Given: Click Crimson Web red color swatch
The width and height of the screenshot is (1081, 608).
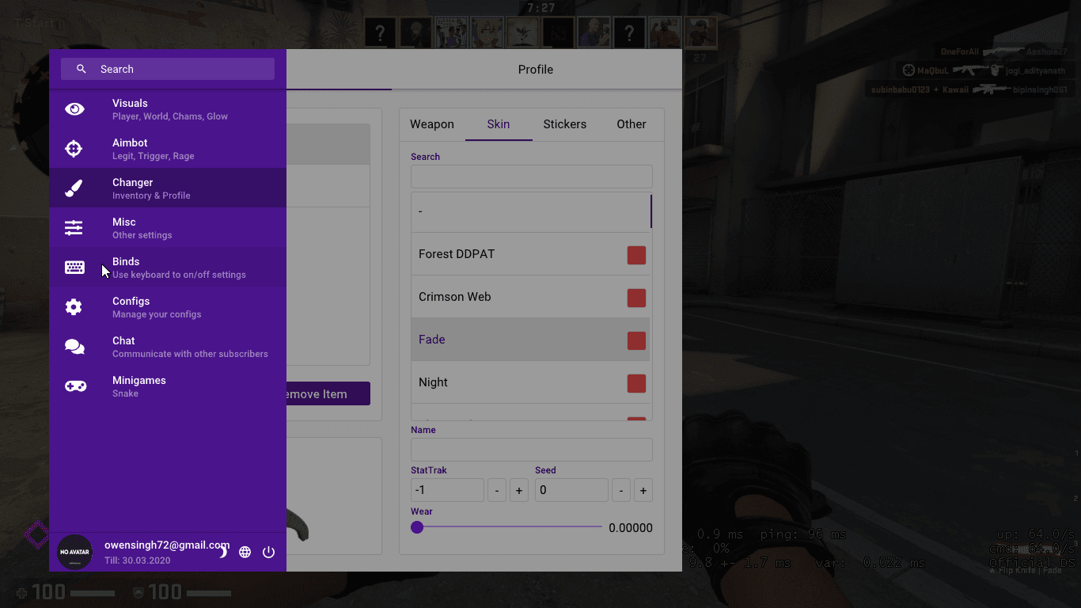Looking at the screenshot, I should tap(636, 298).
